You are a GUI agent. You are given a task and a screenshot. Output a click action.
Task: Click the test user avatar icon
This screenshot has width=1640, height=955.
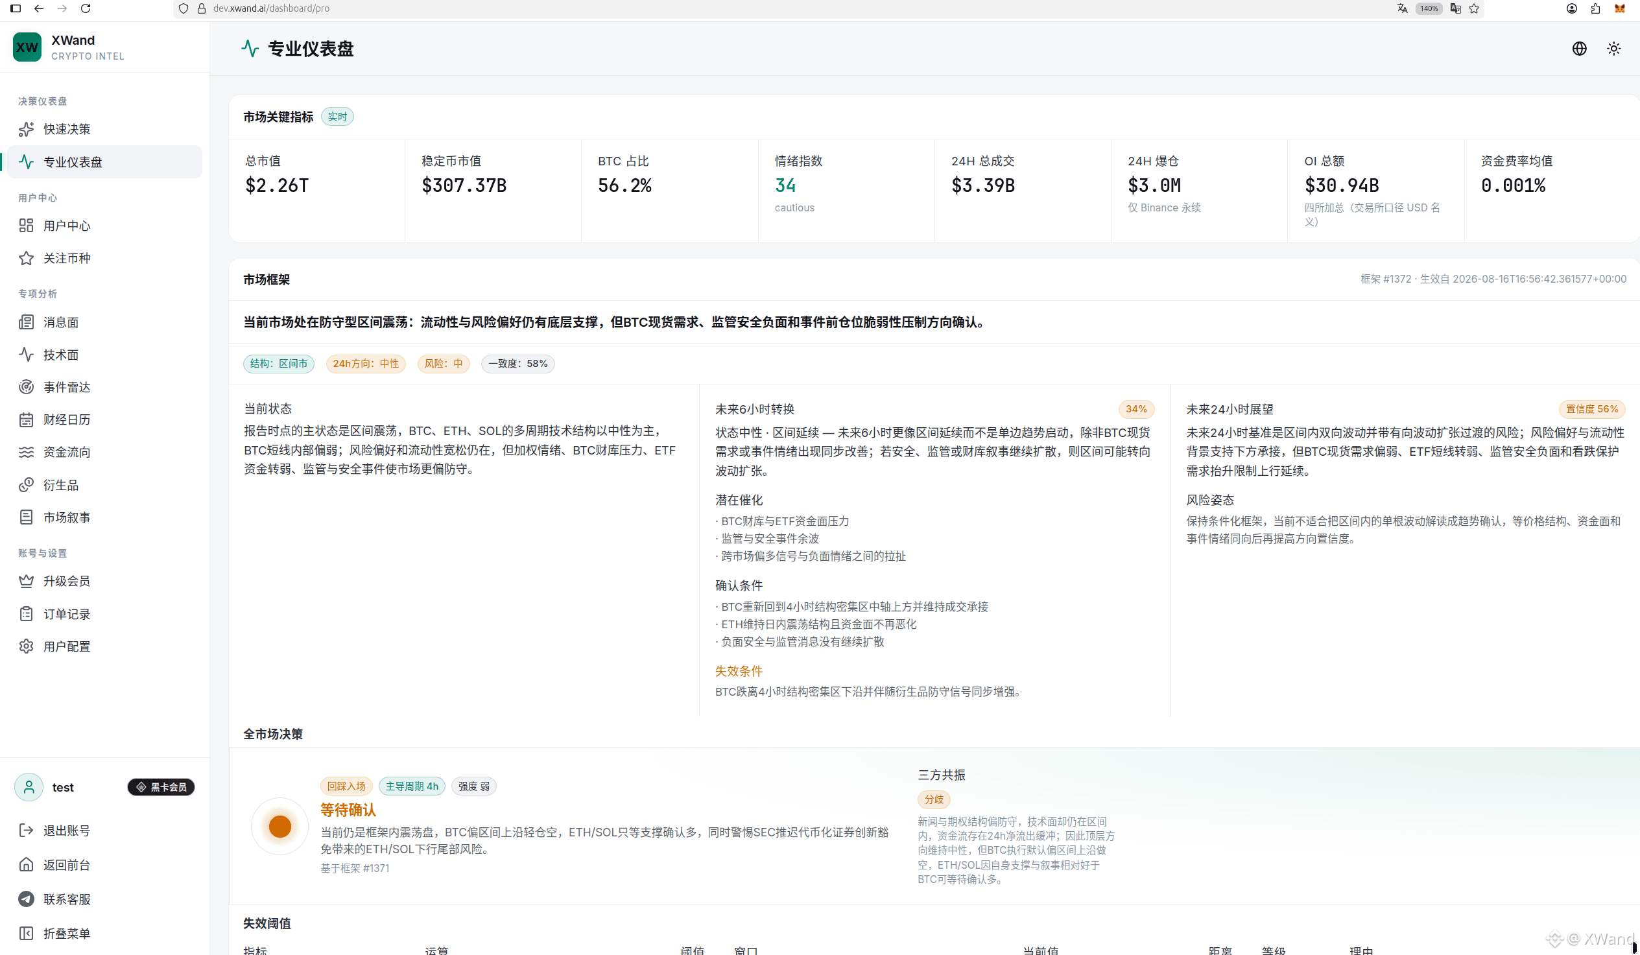(29, 787)
